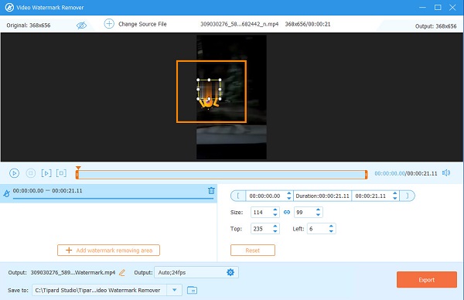Decrease the Size width value
This screenshot has width=464, height=300.
point(275,215)
